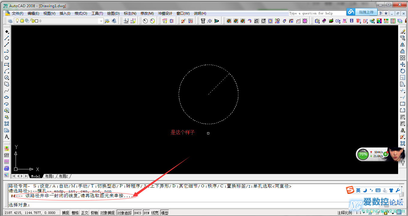Image resolution: width=408 pixels, height=216 pixels.
Task: Expand the layer dropdown list
Action: 101,21
